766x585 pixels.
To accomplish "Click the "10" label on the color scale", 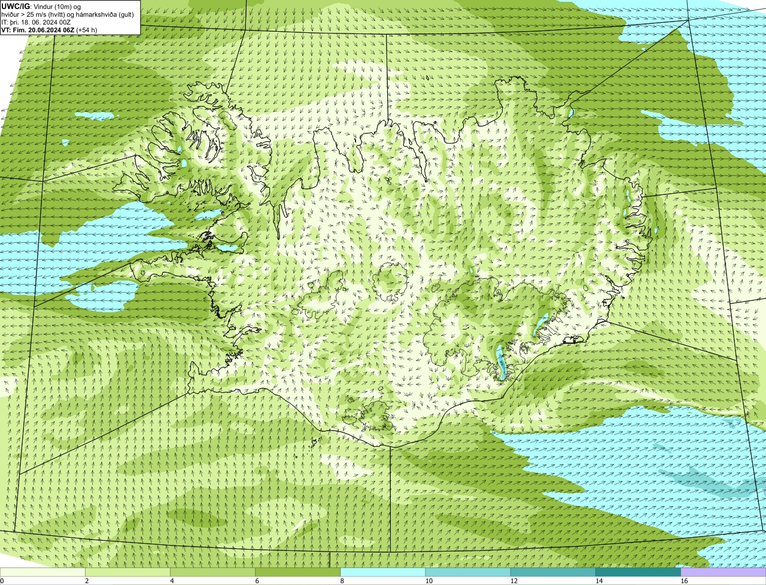I will click(429, 581).
